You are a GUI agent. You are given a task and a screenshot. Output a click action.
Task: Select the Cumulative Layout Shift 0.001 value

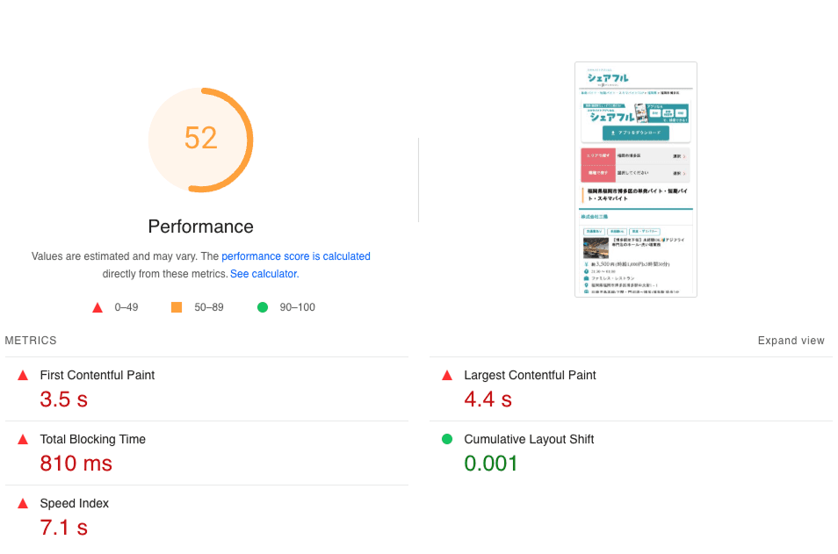click(x=491, y=464)
